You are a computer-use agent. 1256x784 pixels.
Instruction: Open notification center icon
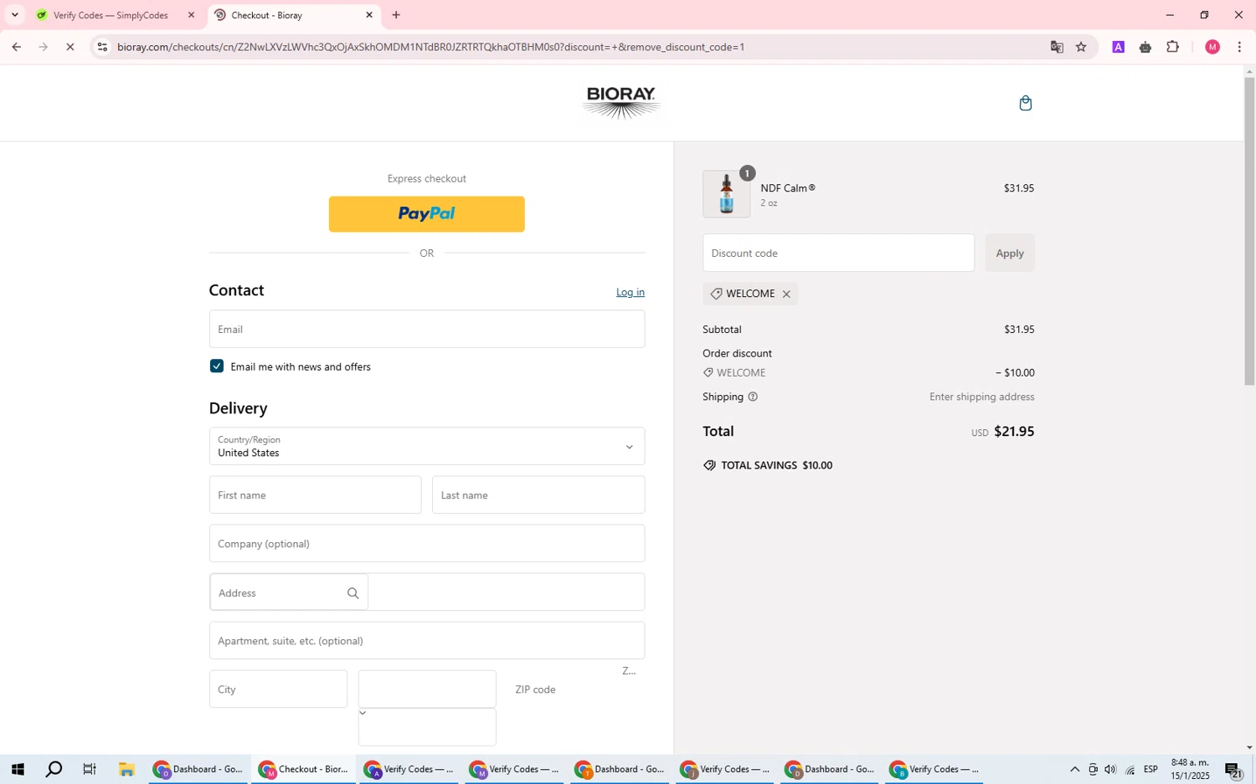click(1233, 770)
